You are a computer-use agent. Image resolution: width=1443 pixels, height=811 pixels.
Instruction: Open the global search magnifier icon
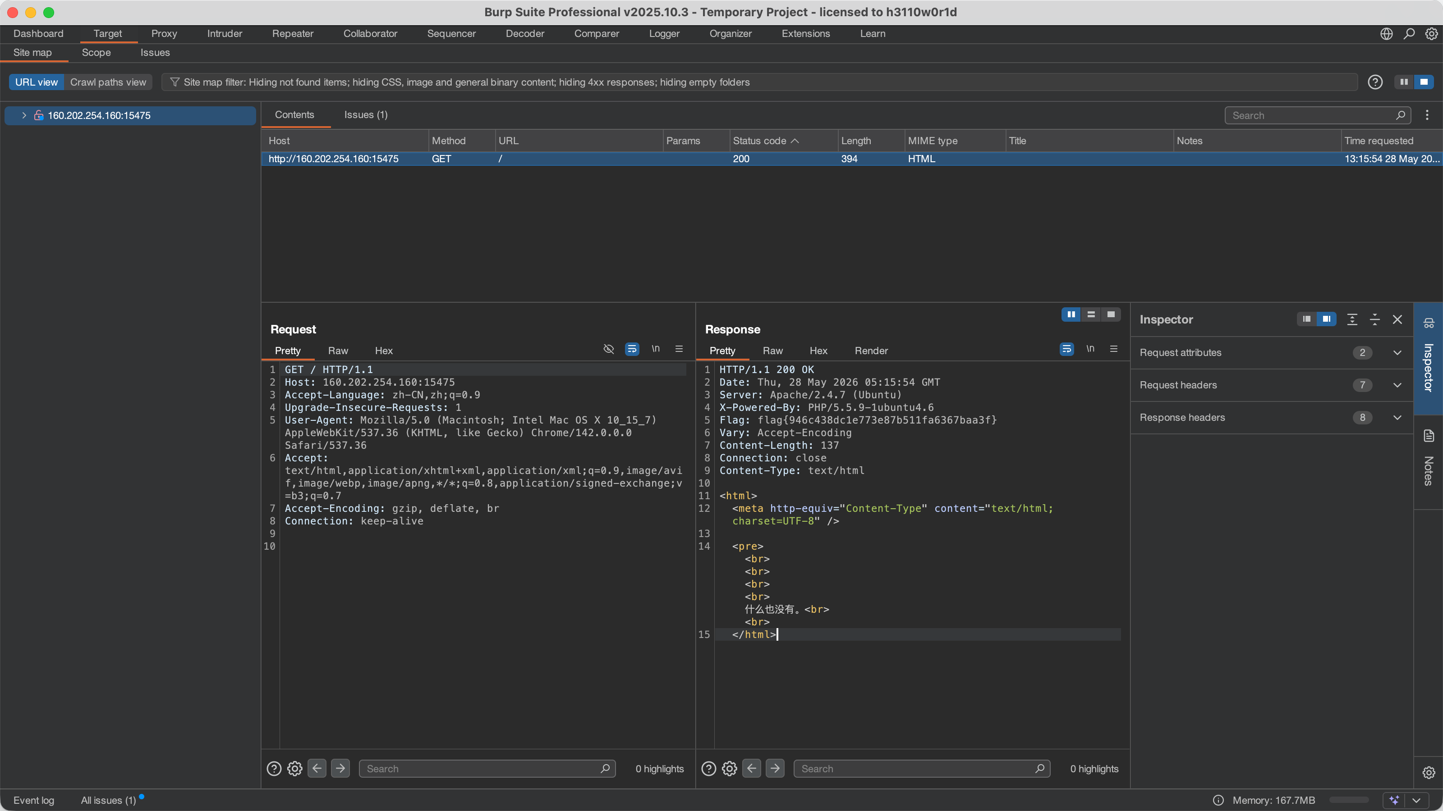[x=1409, y=34]
